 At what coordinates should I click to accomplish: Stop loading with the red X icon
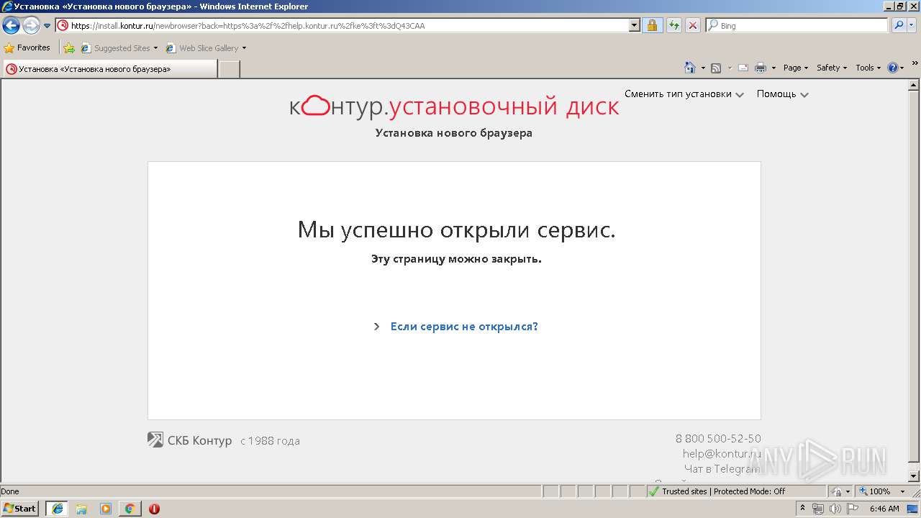692,25
